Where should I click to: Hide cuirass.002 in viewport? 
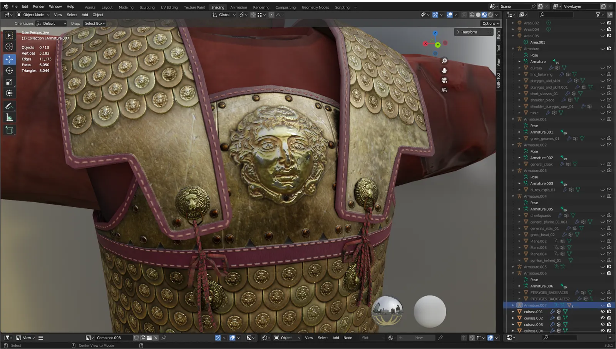click(603, 318)
